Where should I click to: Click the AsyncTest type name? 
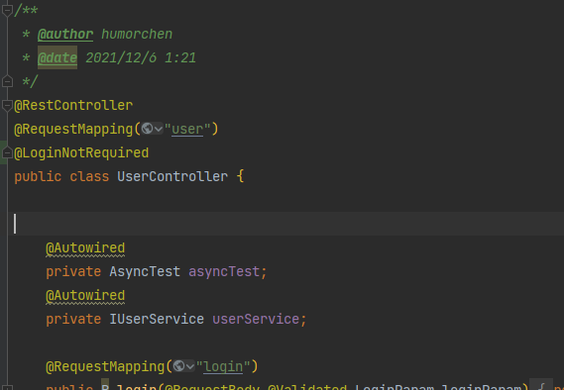[145, 271]
